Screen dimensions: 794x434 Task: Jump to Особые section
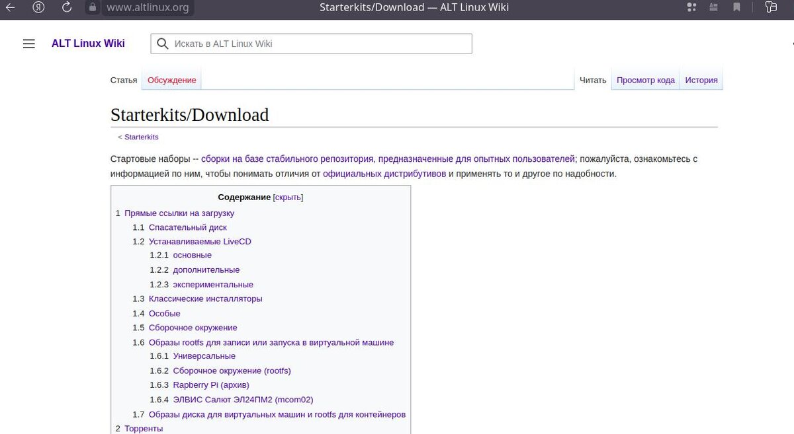[x=165, y=314]
